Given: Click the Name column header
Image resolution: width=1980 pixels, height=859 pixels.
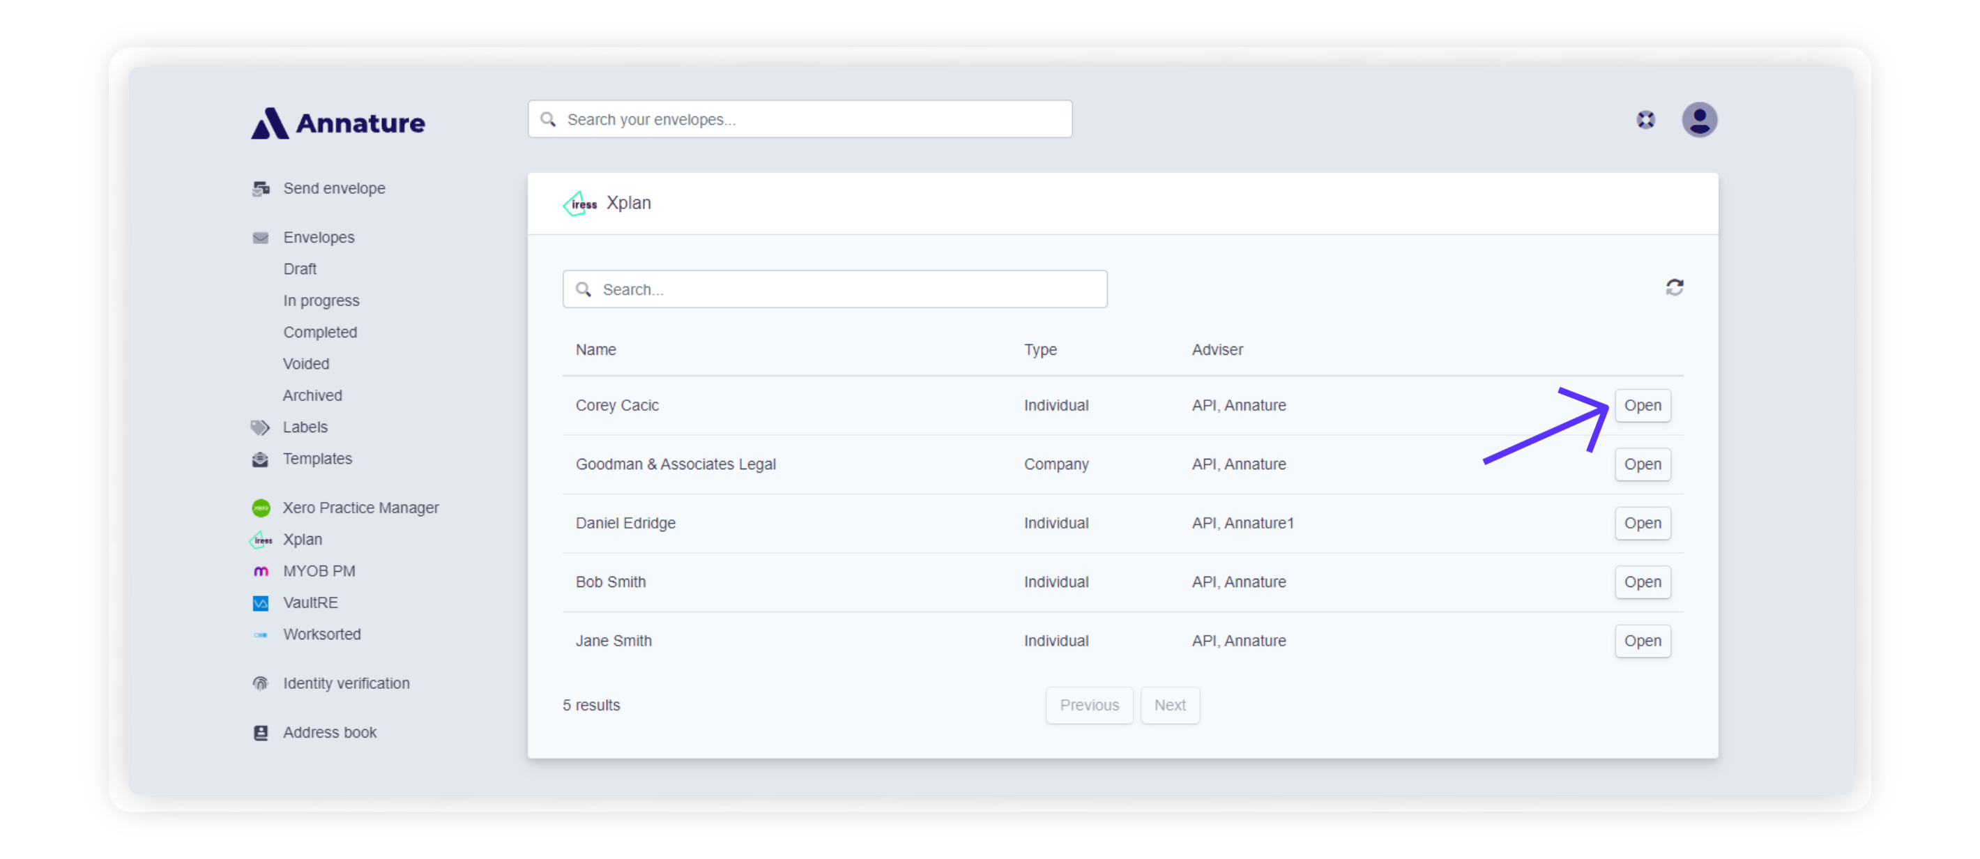Looking at the screenshot, I should [x=595, y=349].
